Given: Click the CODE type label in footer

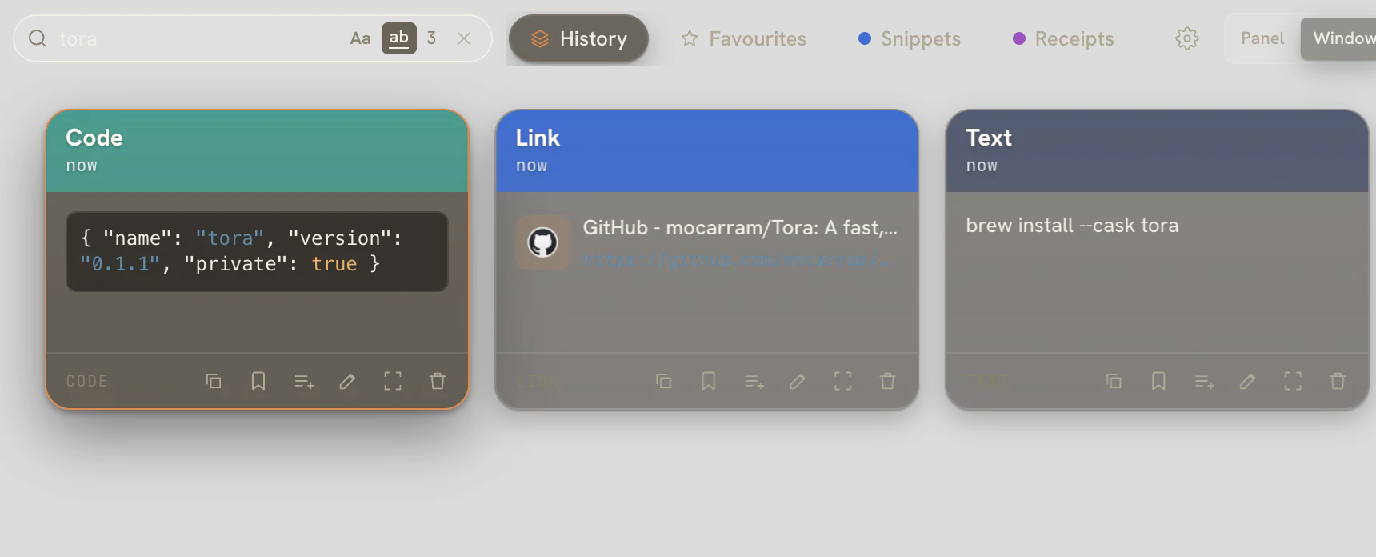Looking at the screenshot, I should point(87,381).
